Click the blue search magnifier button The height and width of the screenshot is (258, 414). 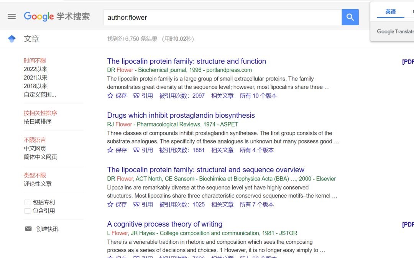pyautogui.click(x=350, y=17)
